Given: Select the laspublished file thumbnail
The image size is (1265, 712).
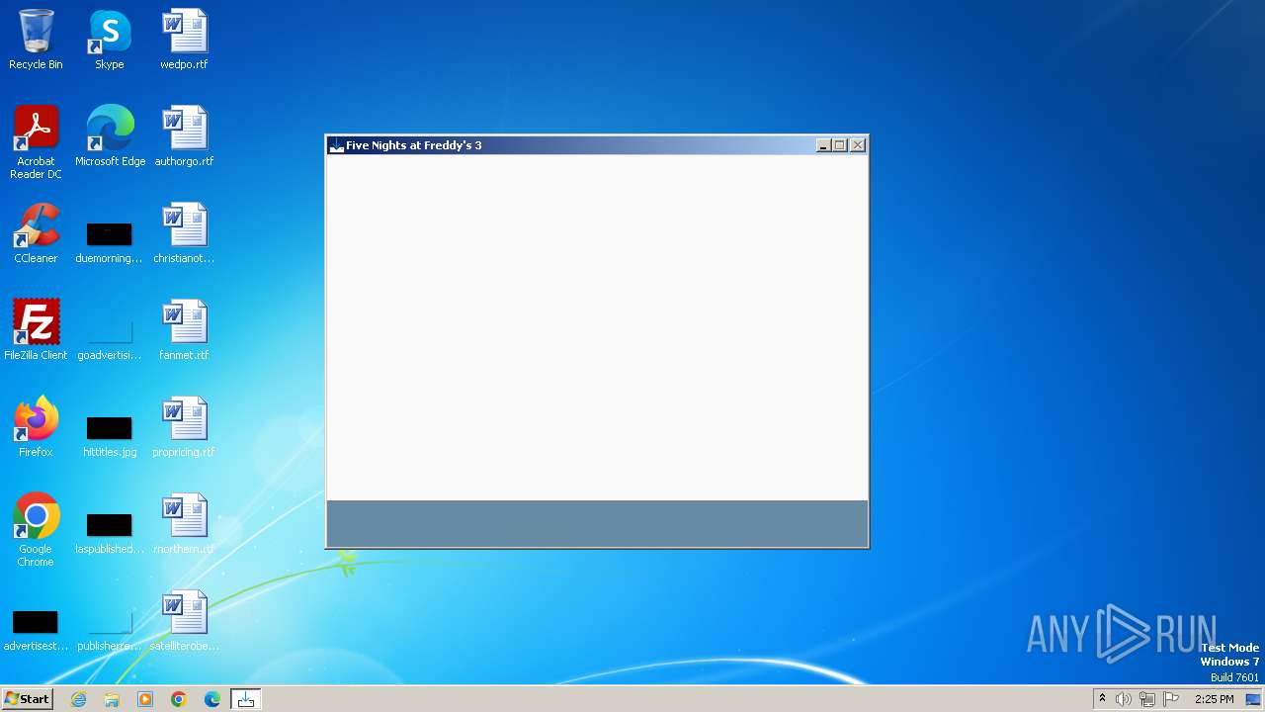Looking at the screenshot, I should pyautogui.click(x=109, y=534).
